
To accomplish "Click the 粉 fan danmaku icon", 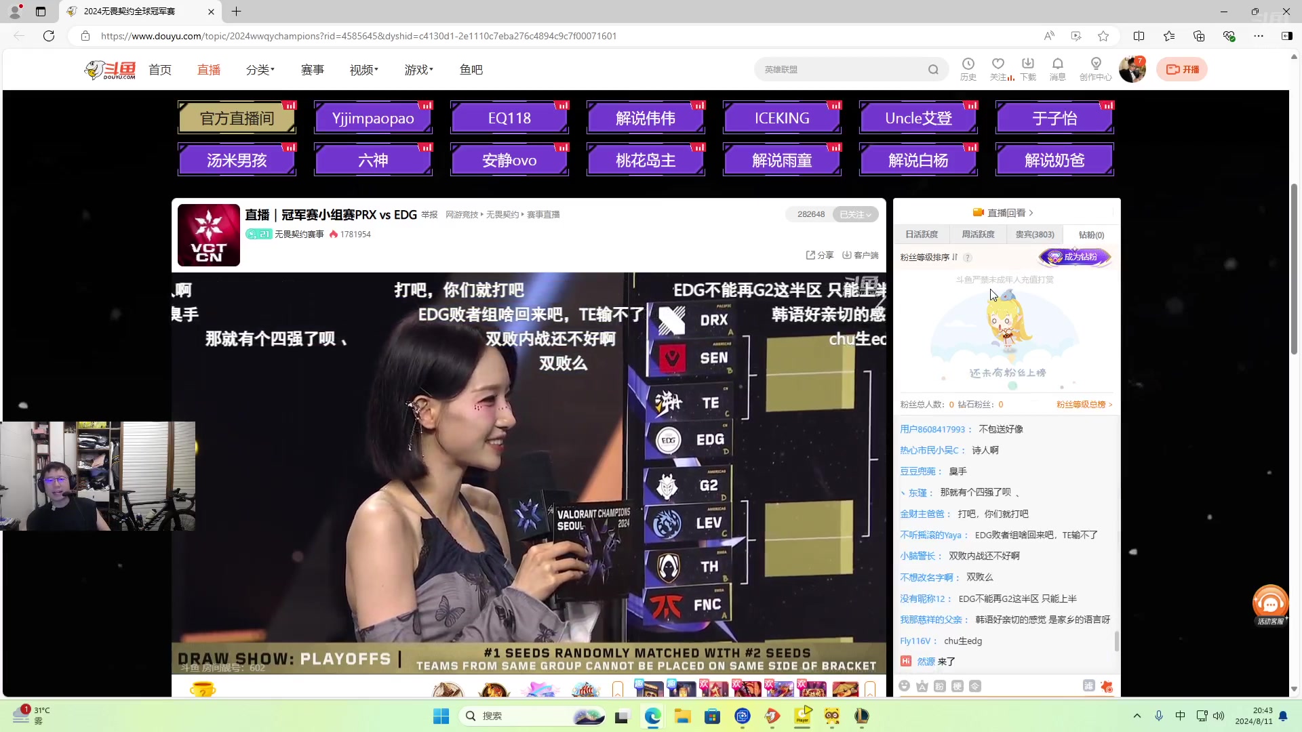I will 939,686.
